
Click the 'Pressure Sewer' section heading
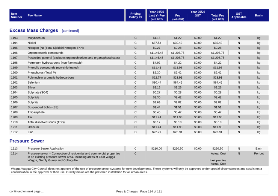(27, 141)
